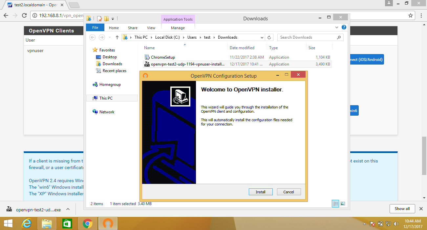Go back in the Chrome browser
The image size is (427, 230).
point(6,15)
